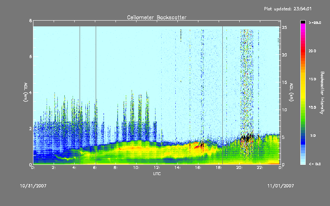Click the 12: hour tick on x-axis
The height and width of the screenshot is (206, 330).
coord(157,168)
